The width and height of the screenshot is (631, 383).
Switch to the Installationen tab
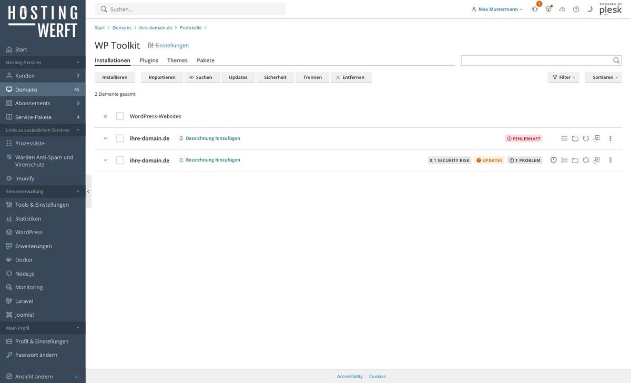pyautogui.click(x=113, y=61)
